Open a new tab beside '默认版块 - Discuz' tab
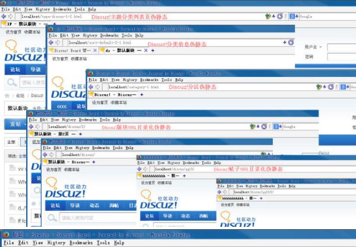Viewport: 356px width, 247px height. (94, 162)
